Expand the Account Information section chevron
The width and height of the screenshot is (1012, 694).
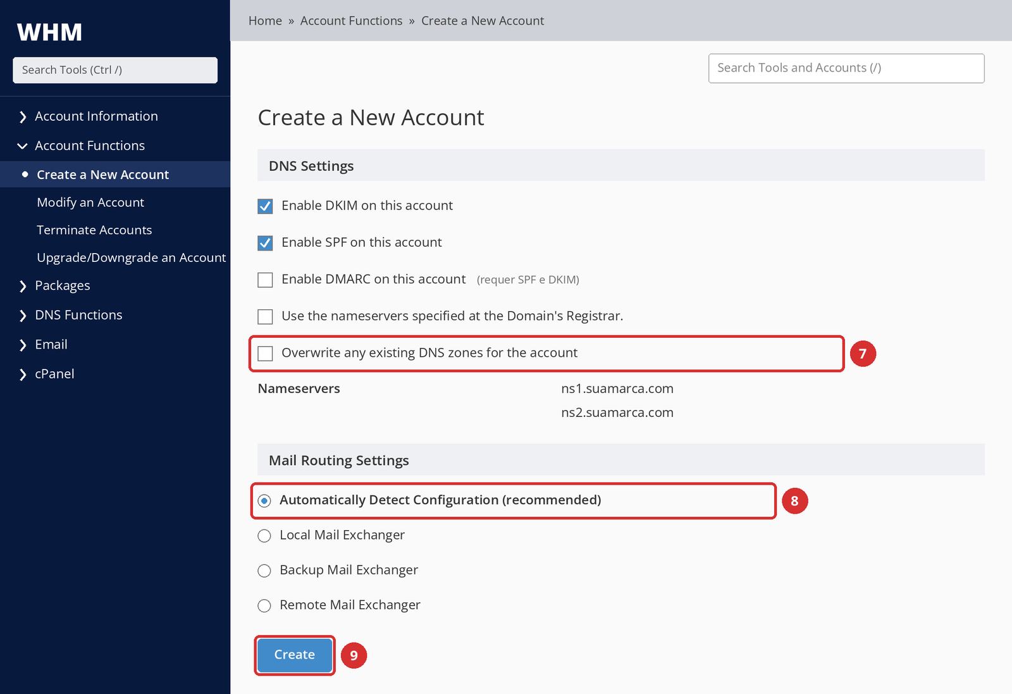coord(23,117)
